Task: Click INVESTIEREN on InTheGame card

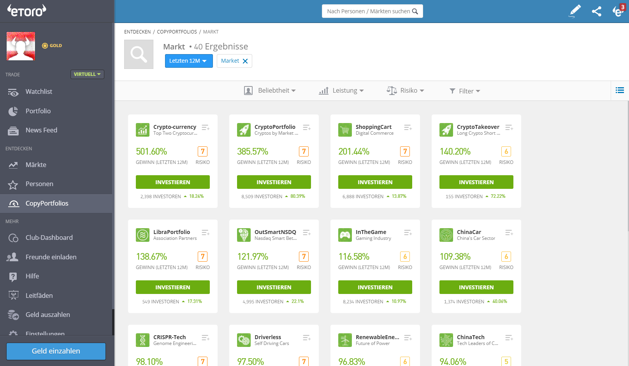Action: point(375,287)
